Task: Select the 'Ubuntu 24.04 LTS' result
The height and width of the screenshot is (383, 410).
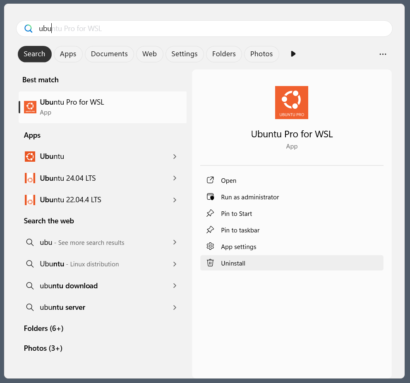Action: pyautogui.click(x=103, y=178)
